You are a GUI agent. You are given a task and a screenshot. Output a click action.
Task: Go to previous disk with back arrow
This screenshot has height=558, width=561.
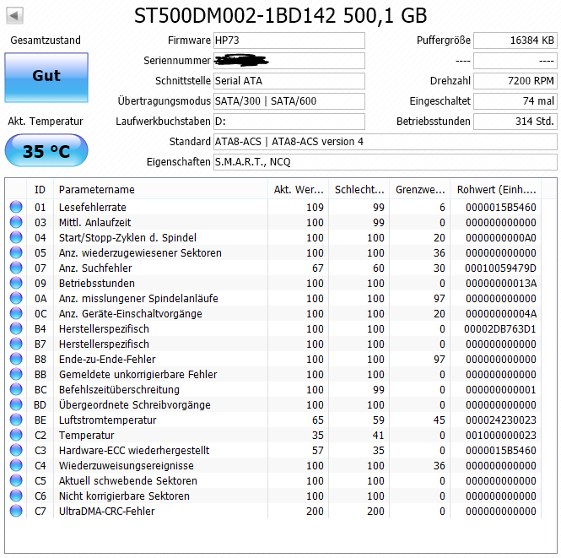[x=14, y=15]
